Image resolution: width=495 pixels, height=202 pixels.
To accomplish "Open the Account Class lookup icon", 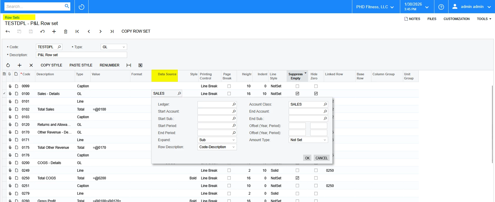I will pos(325,104).
